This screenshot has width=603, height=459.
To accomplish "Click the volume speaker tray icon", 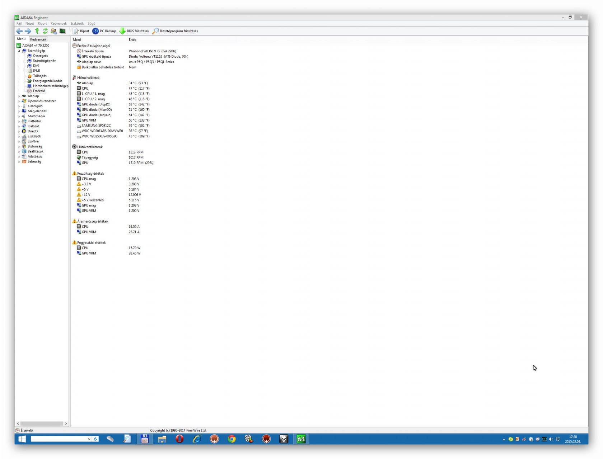I will pos(551,439).
